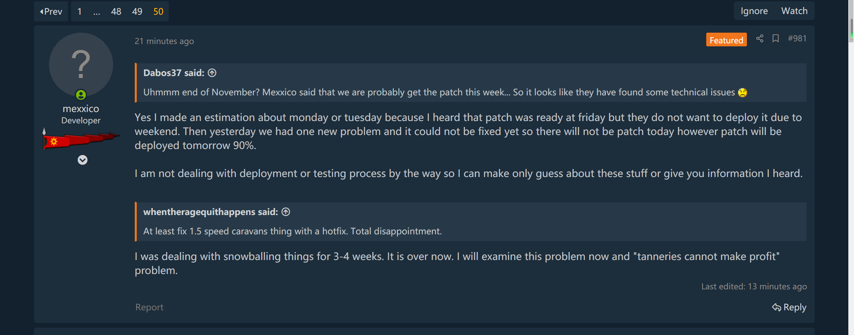
Task: Open the #981 post permalink
Action: click(x=797, y=39)
